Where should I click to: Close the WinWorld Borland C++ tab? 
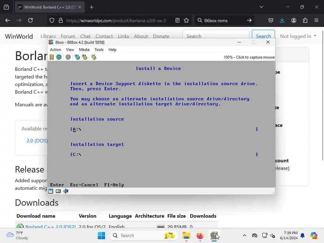point(80,7)
